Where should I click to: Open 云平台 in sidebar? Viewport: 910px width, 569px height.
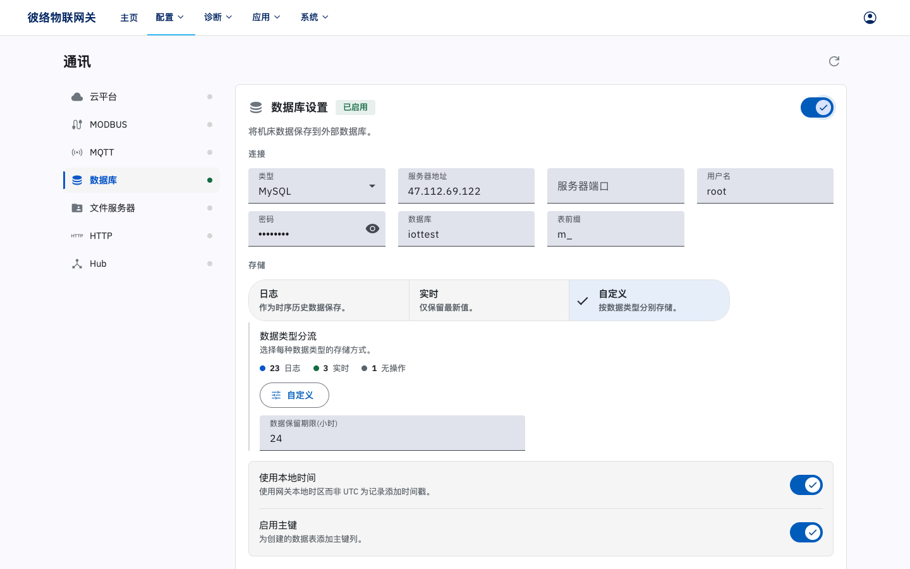point(142,97)
